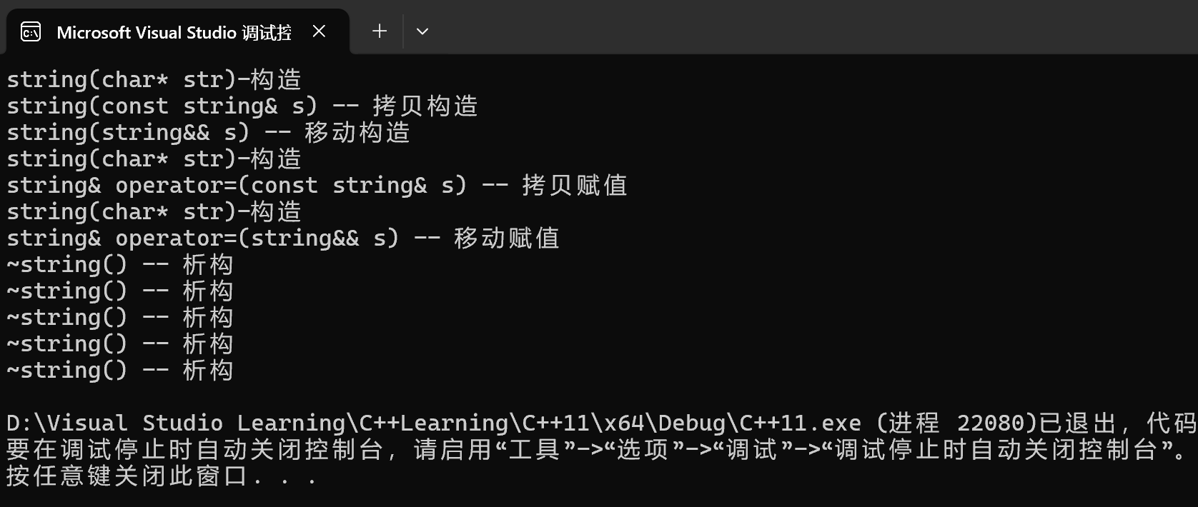
Task: Expand the tab options with the down arrow
Action: click(422, 31)
